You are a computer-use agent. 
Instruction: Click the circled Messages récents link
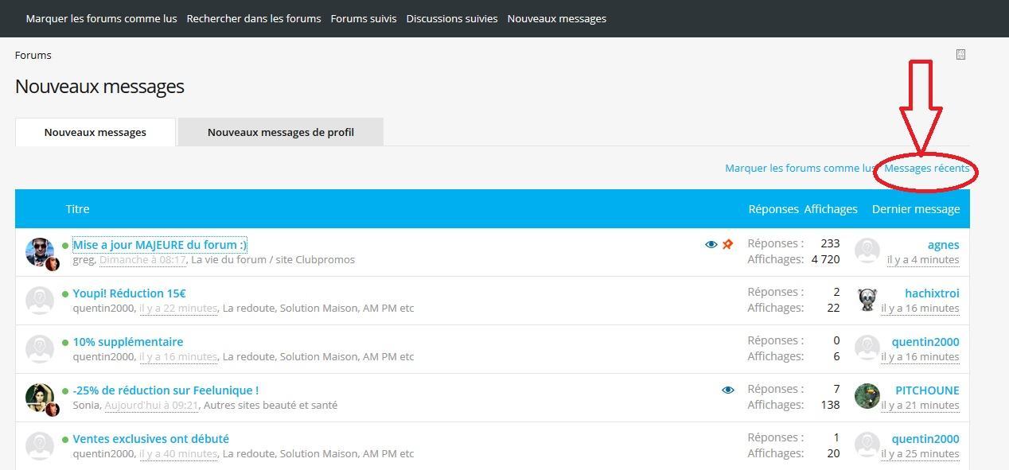pos(927,168)
